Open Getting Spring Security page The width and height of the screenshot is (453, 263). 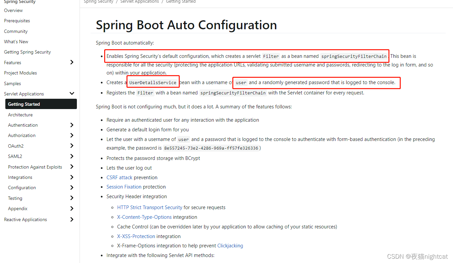click(27, 52)
